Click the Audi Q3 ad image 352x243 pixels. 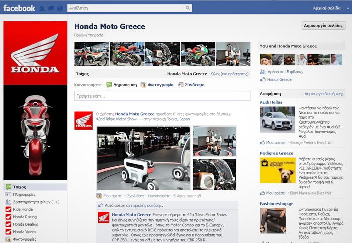click(278, 119)
